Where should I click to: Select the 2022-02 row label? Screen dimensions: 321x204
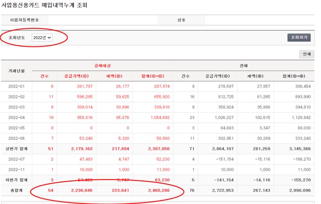point(16,97)
